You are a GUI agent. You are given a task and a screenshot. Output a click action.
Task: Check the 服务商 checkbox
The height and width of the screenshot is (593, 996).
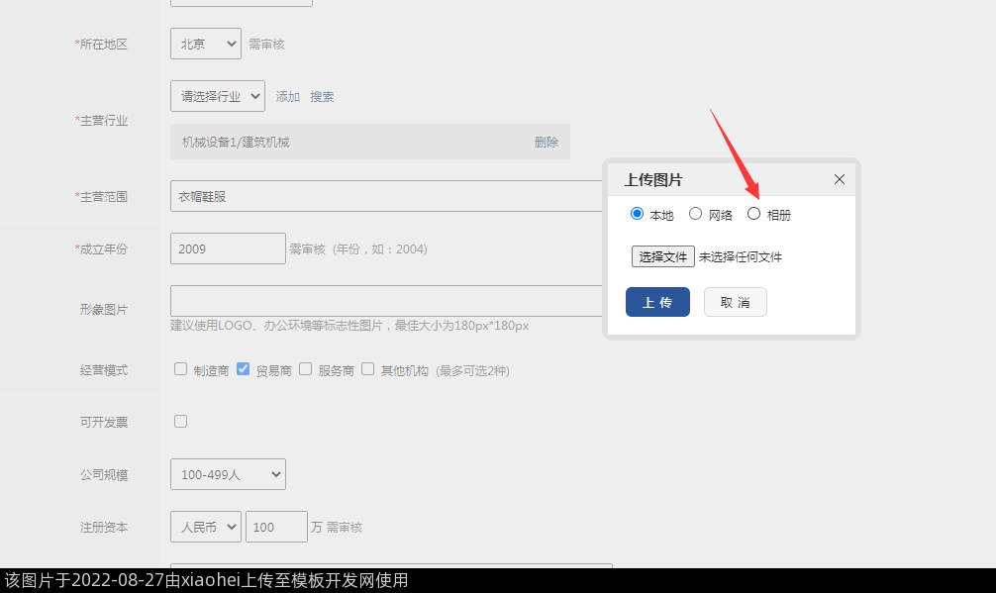[305, 369]
